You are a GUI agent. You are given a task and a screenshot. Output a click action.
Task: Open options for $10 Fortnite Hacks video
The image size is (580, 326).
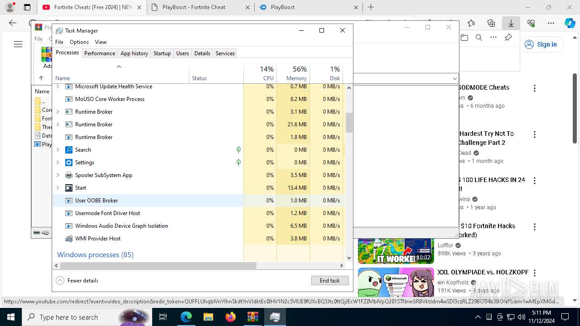pyautogui.click(x=535, y=227)
